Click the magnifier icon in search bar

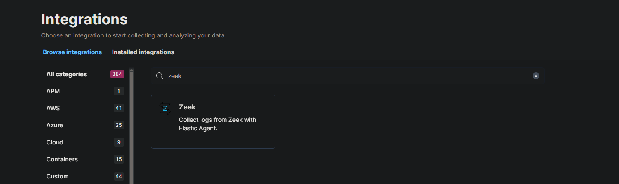click(x=159, y=76)
